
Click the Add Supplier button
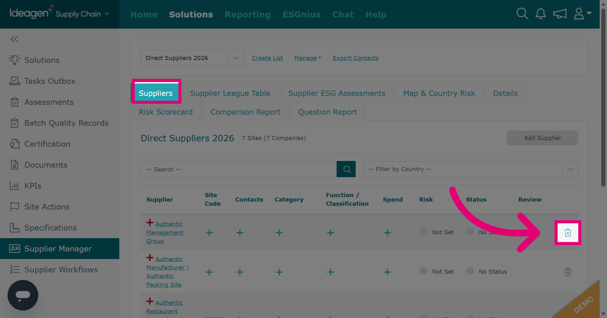[x=543, y=138]
